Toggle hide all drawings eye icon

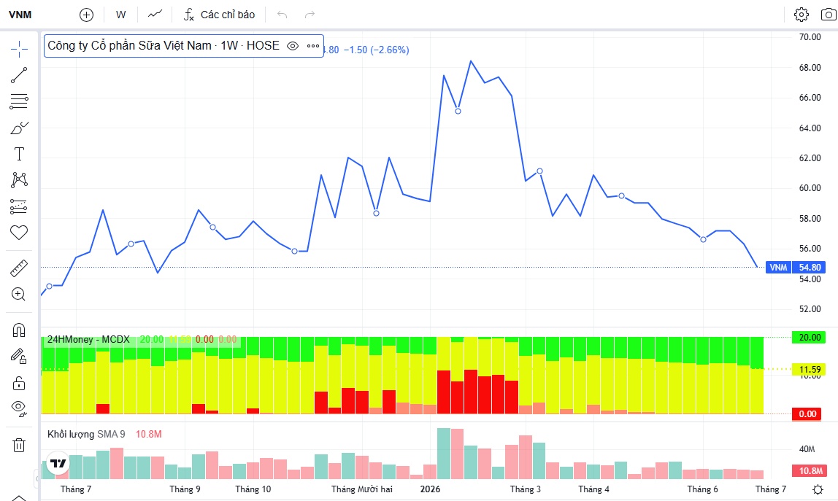tap(19, 408)
